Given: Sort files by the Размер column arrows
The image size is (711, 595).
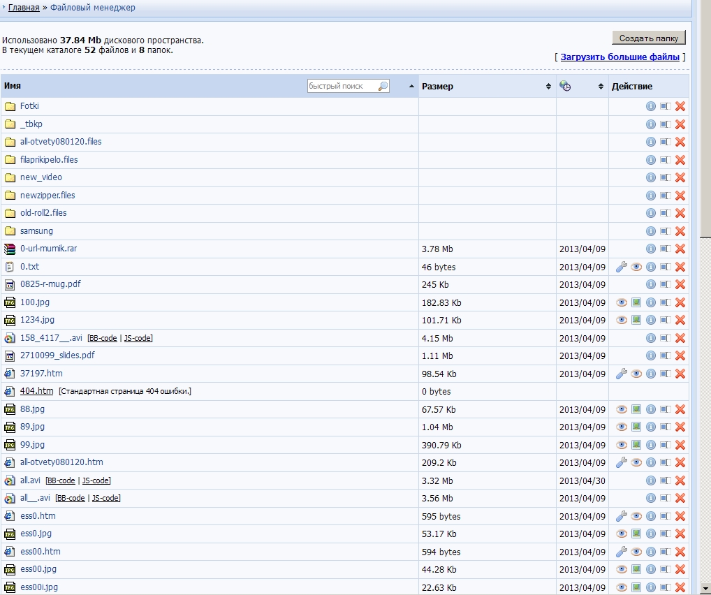Looking at the screenshot, I should coord(548,87).
